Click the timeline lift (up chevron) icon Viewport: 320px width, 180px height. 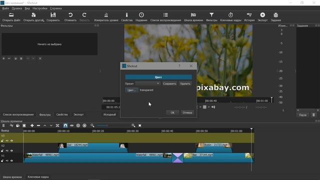pyautogui.click(x=44, y=125)
